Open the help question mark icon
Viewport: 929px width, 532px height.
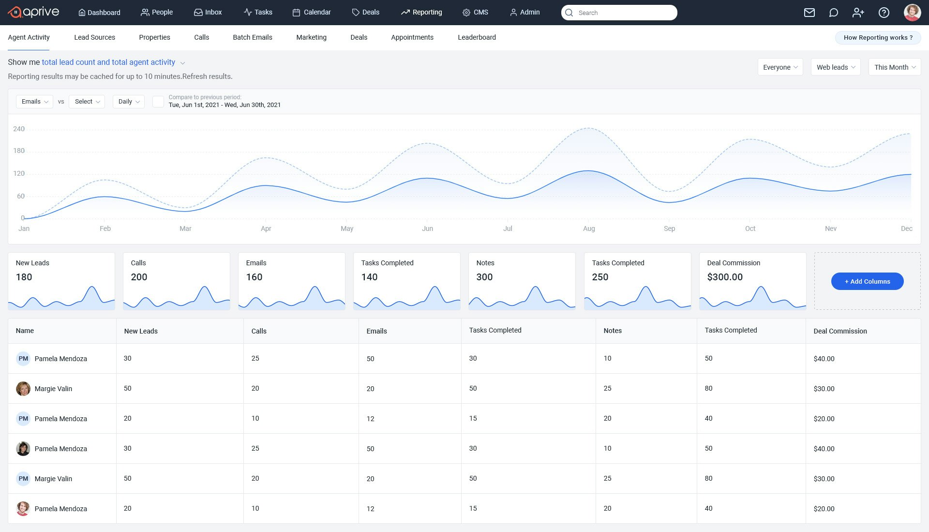[x=884, y=13]
